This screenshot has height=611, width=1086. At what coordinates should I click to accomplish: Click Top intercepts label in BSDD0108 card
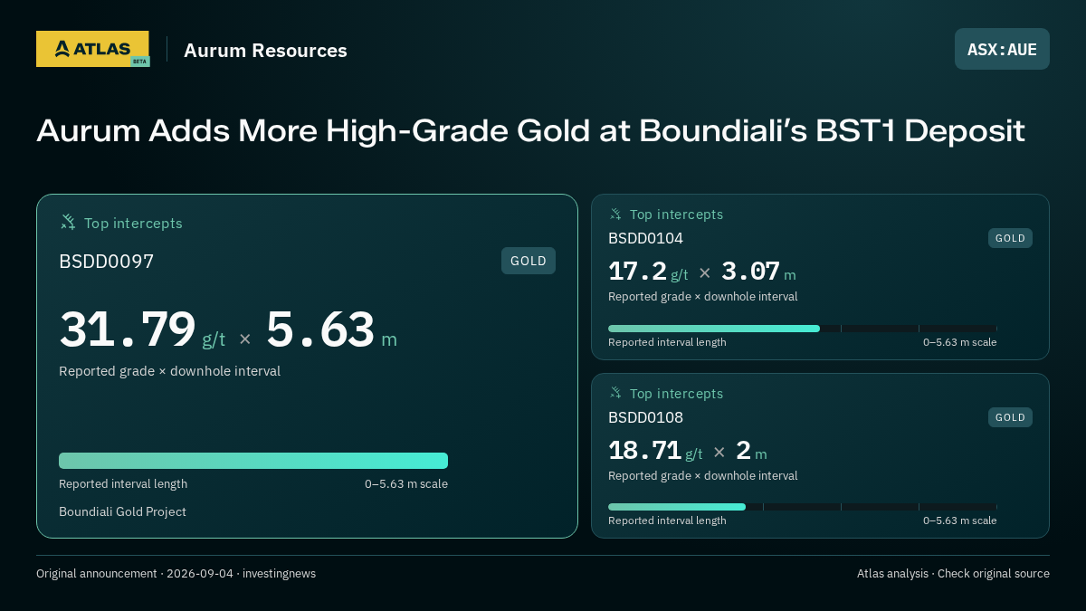point(676,394)
